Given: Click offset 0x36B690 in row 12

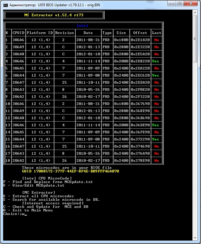Looking at the screenshot, I should [x=140, y=118].
